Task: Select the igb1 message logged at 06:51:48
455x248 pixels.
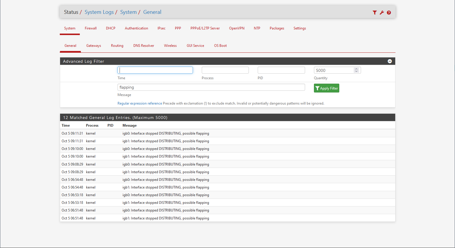Action: tap(166, 218)
